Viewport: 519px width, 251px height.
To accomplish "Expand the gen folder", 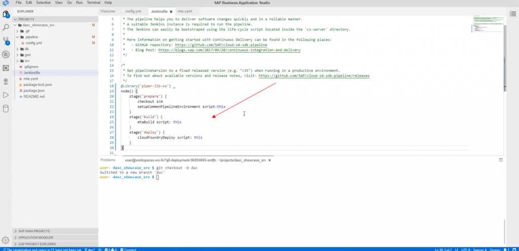I will (x=18, y=55).
